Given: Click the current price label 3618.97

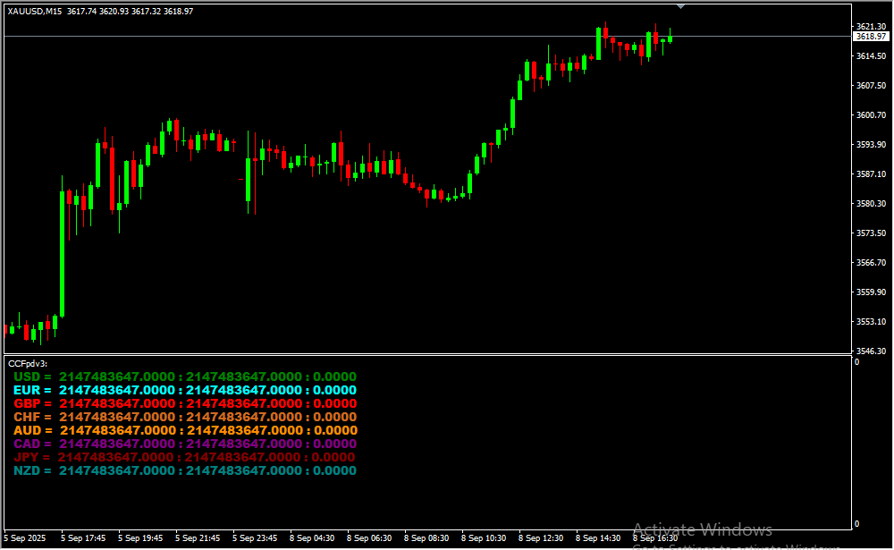Looking at the screenshot, I should (x=870, y=37).
